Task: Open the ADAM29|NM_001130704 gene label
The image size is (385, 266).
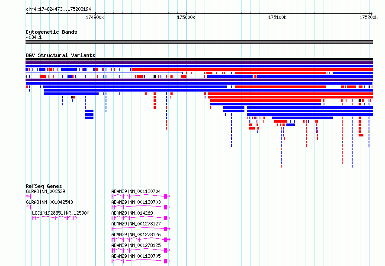Action: 136,191
